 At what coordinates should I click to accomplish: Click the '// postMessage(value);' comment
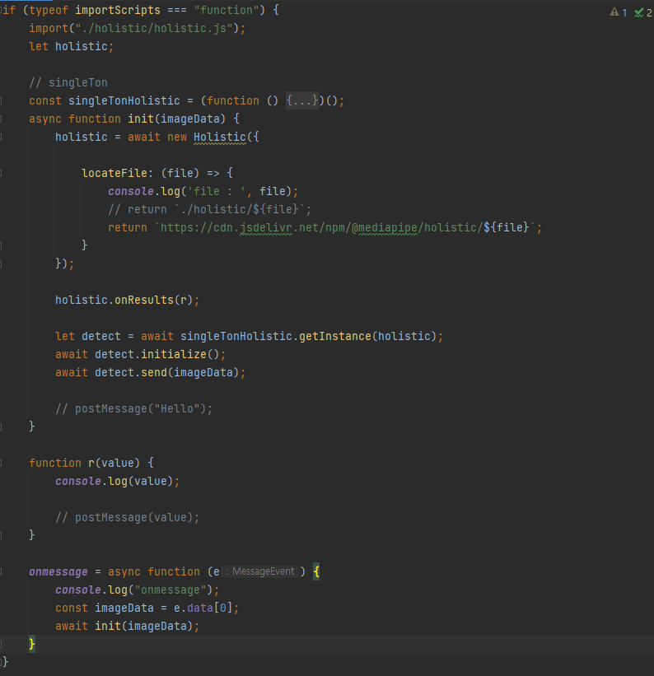click(x=128, y=517)
